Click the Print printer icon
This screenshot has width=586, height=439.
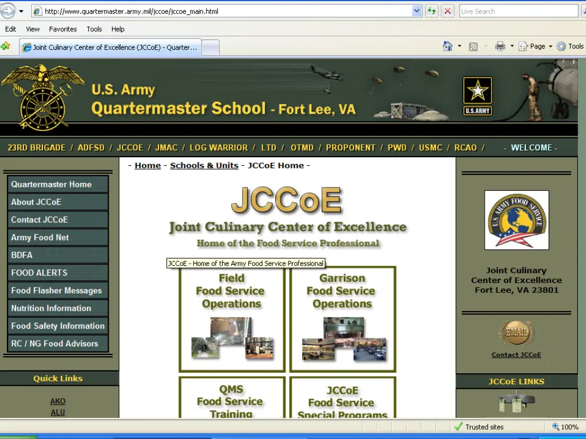(x=500, y=46)
